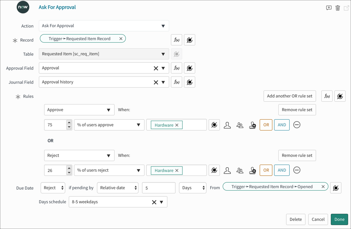Click the trash delete icon at top right
The height and width of the screenshot is (229, 351).
pos(338,7)
